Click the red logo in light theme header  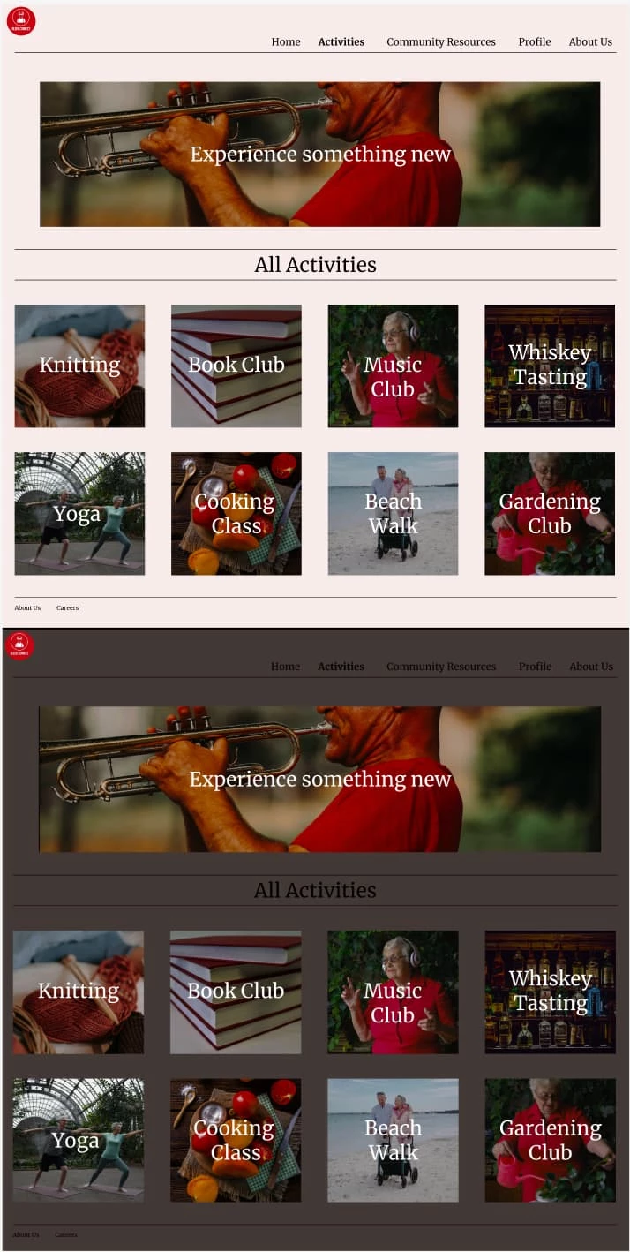pyautogui.click(x=21, y=21)
